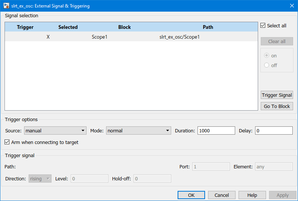Click the Trigger column header
The image size is (298, 201).
point(25,27)
